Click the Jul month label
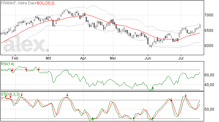This screenshot has height=122, width=219. (181, 58)
